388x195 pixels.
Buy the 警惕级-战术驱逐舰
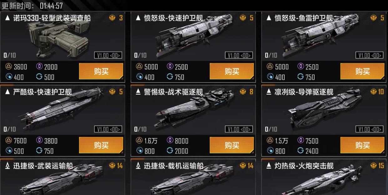tap(232, 145)
